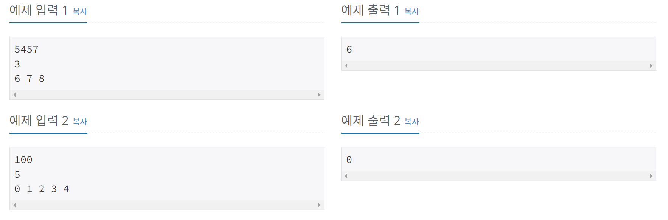Click the '0 1 2 3 4' line

[42, 189]
